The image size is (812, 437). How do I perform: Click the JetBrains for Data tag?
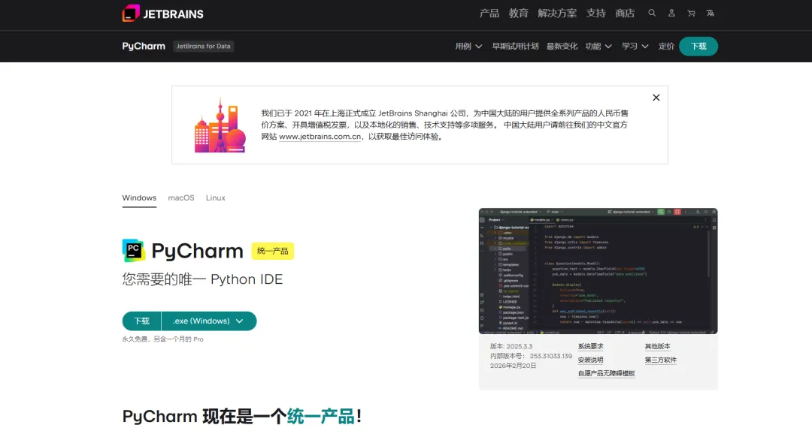point(204,46)
